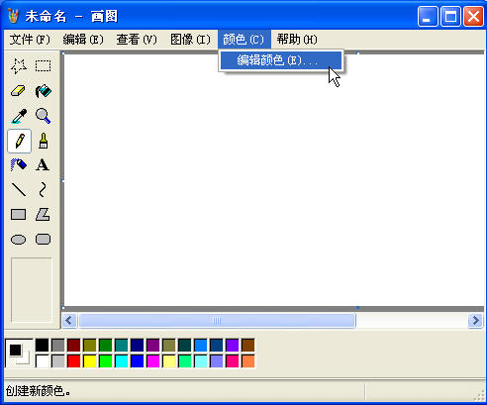This screenshot has width=487, height=405.
Task: Pick the straight Line tool
Action: pos(19,190)
